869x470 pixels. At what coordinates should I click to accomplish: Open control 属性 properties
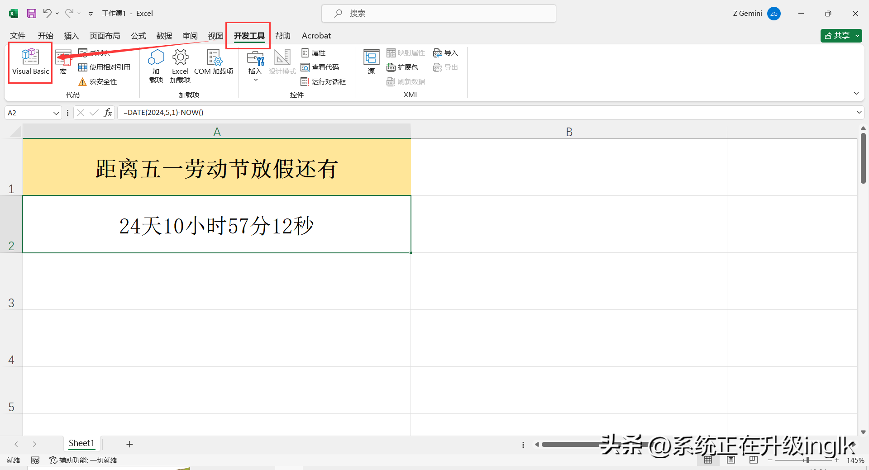314,53
